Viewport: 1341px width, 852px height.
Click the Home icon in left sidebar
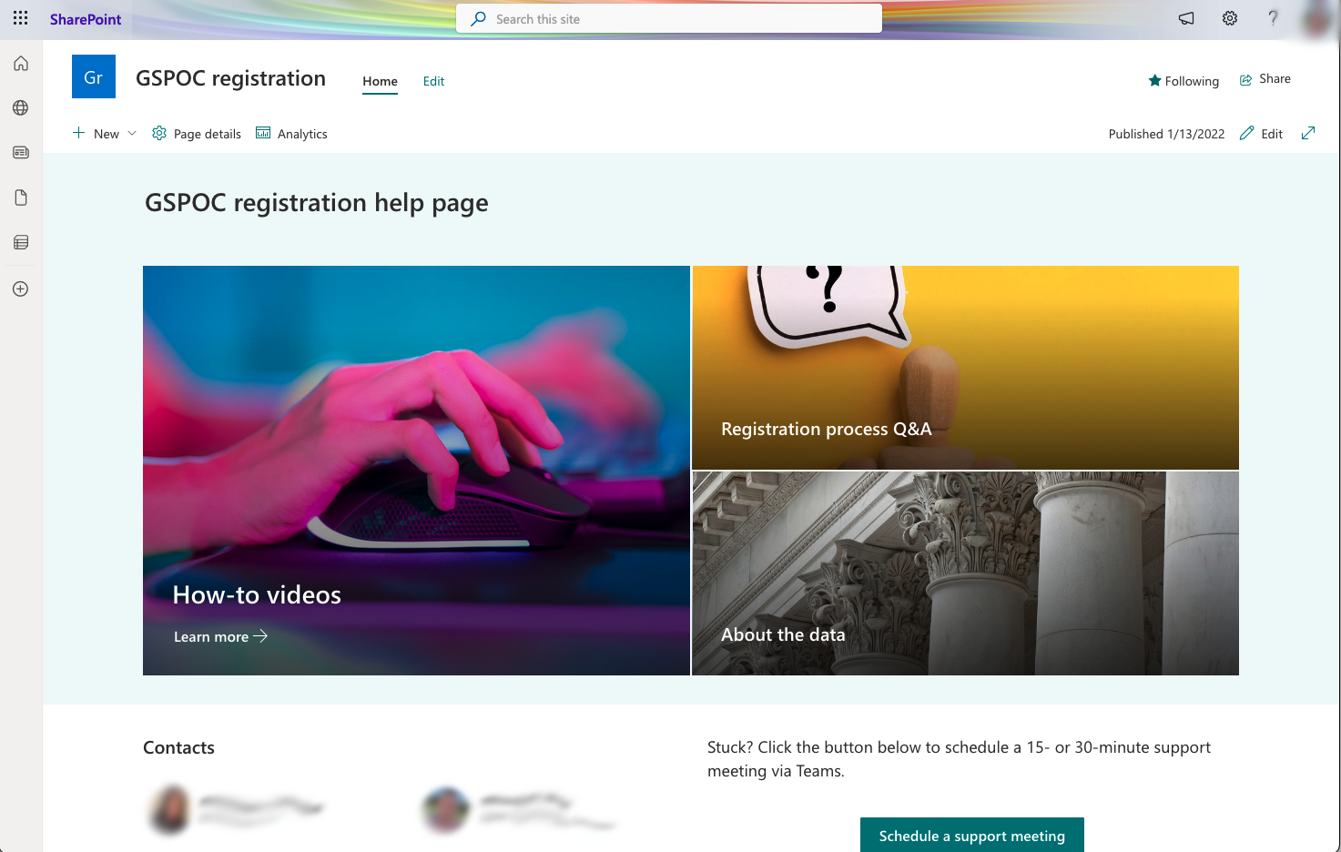[21, 64]
